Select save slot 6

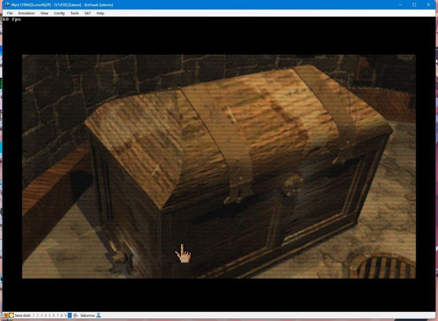[x=54, y=316]
